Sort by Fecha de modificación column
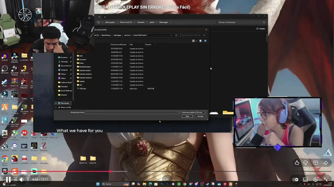The image size is (334, 187). (118, 44)
